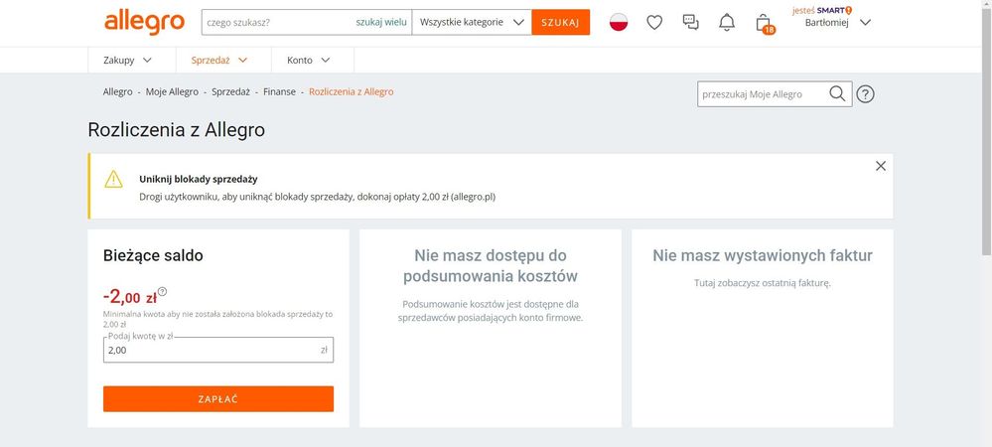Click the szukaj wielu link

(x=381, y=22)
